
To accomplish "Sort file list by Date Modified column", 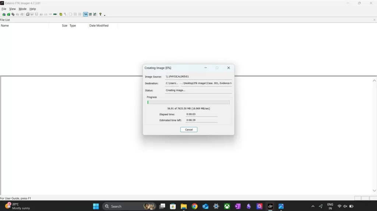I will tap(99, 26).
